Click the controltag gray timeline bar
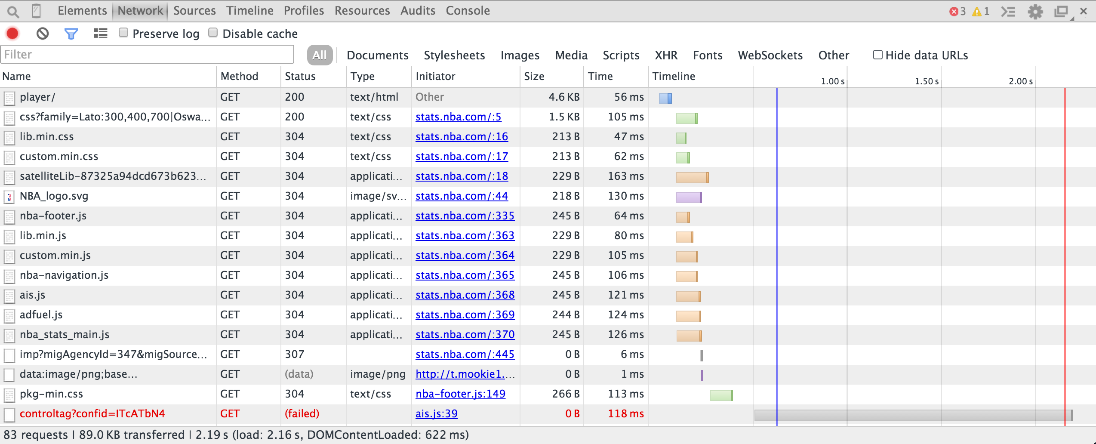 913,415
